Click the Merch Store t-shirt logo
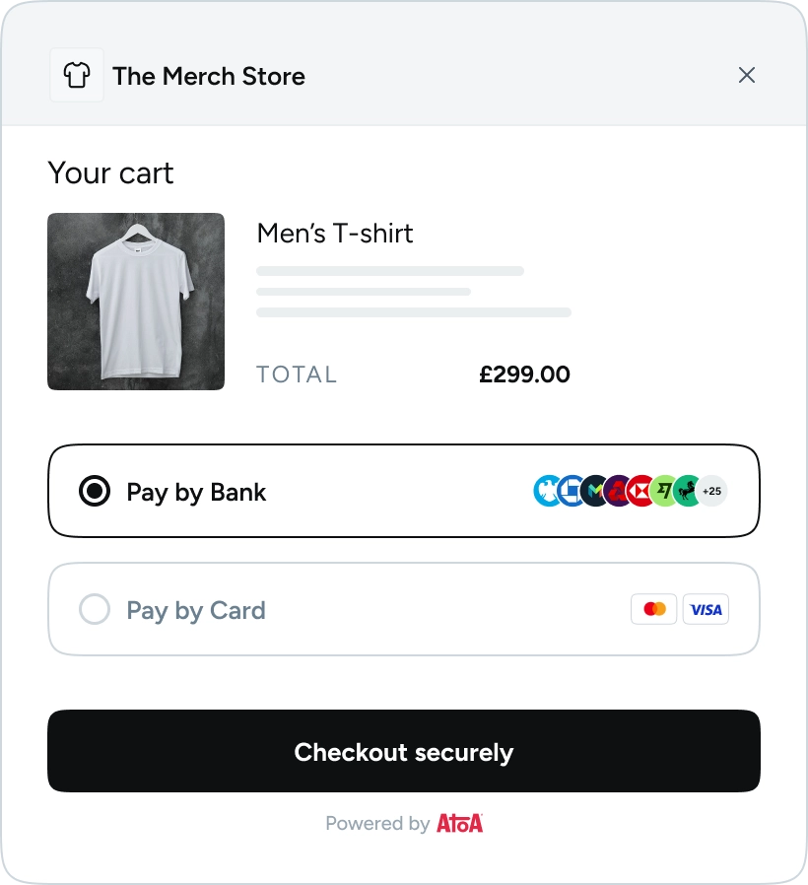Viewport: 808px width, 885px height. (x=77, y=76)
